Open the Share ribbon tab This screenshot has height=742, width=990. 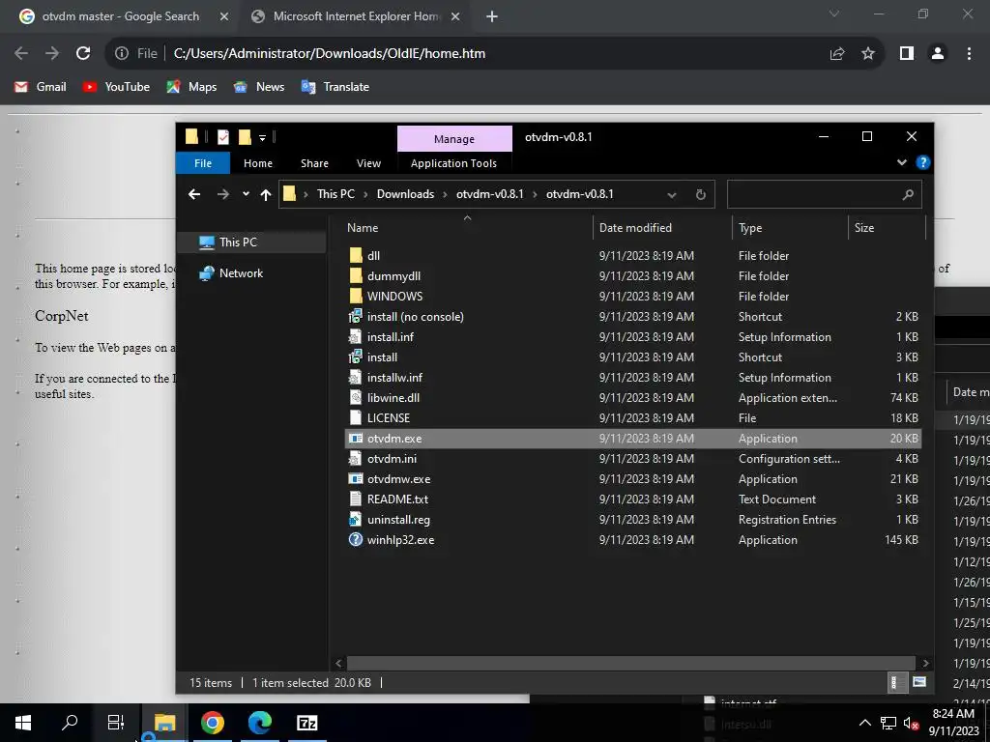pyautogui.click(x=314, y=163)
